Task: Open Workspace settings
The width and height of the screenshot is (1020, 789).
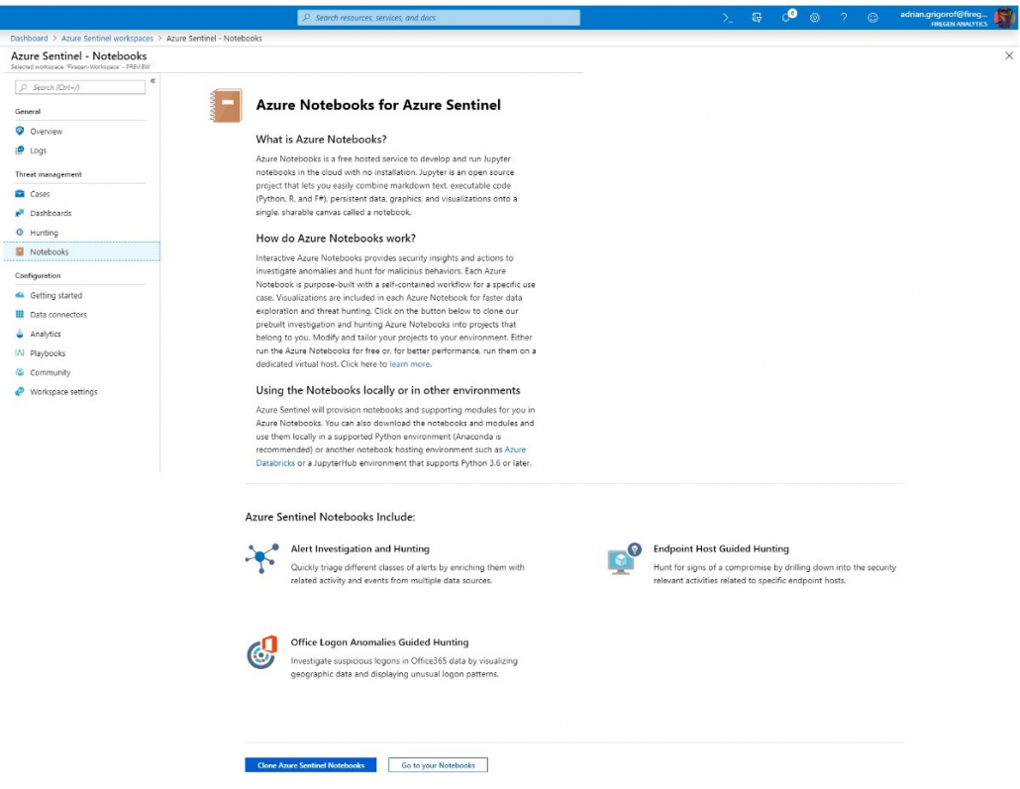Action: 61,391
